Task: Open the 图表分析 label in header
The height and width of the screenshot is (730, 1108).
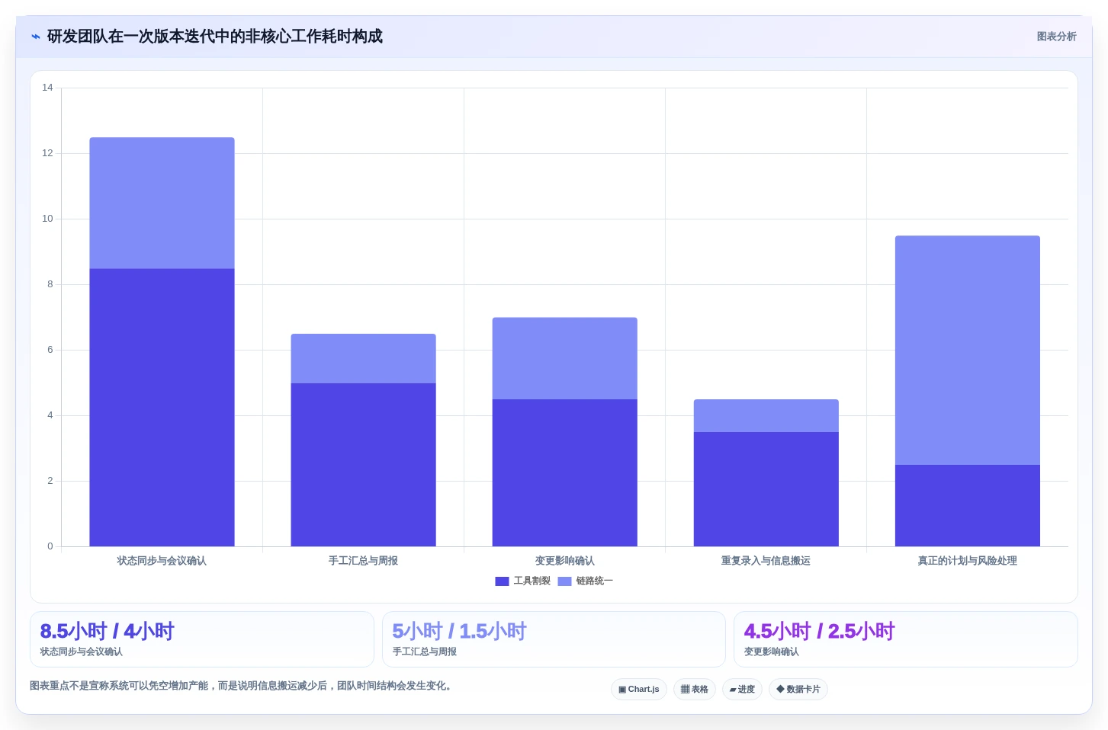Action: tap(1056, 37)
